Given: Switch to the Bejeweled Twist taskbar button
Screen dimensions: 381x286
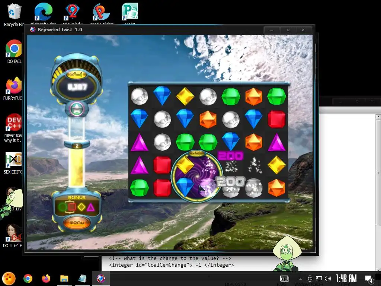Looking at the screenshot, I should pos(101,279).
